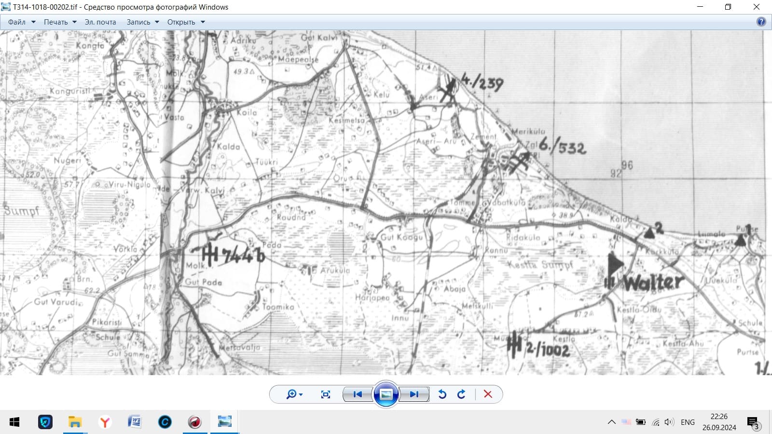Open the Открыть menu

coord(186,22)
